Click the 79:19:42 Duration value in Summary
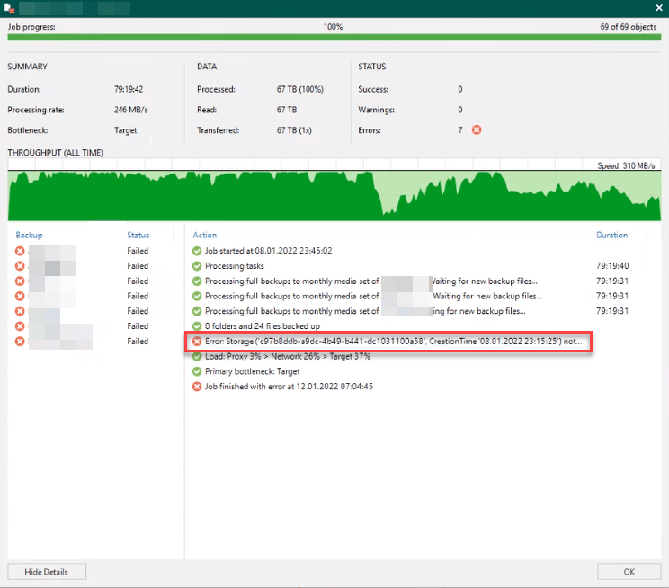 click(x=129, y=89)
